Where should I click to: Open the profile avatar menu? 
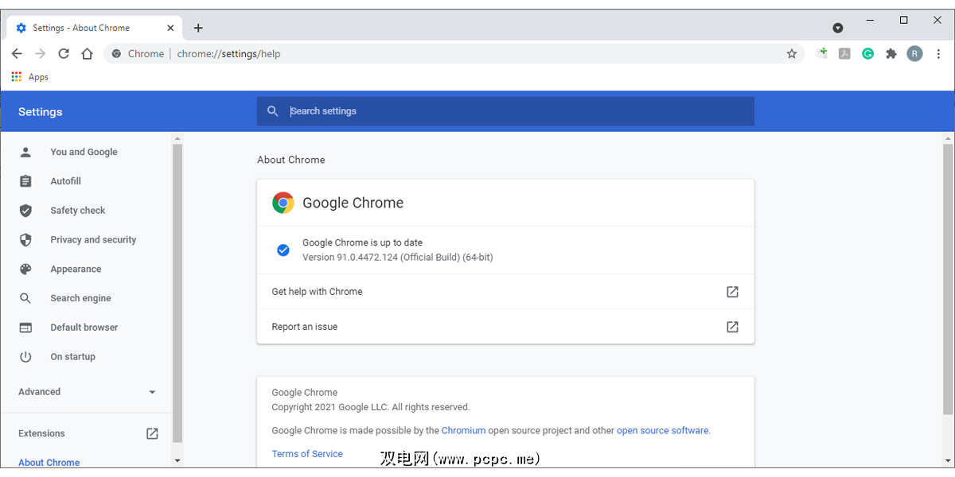pos(914,54)
